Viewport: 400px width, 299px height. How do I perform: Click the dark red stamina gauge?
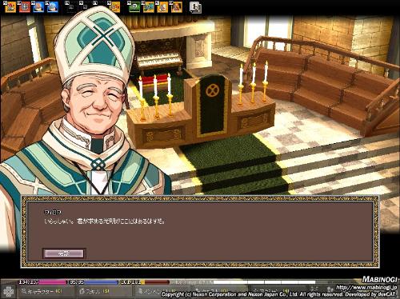pyautogui.click(x=145, y=282)
